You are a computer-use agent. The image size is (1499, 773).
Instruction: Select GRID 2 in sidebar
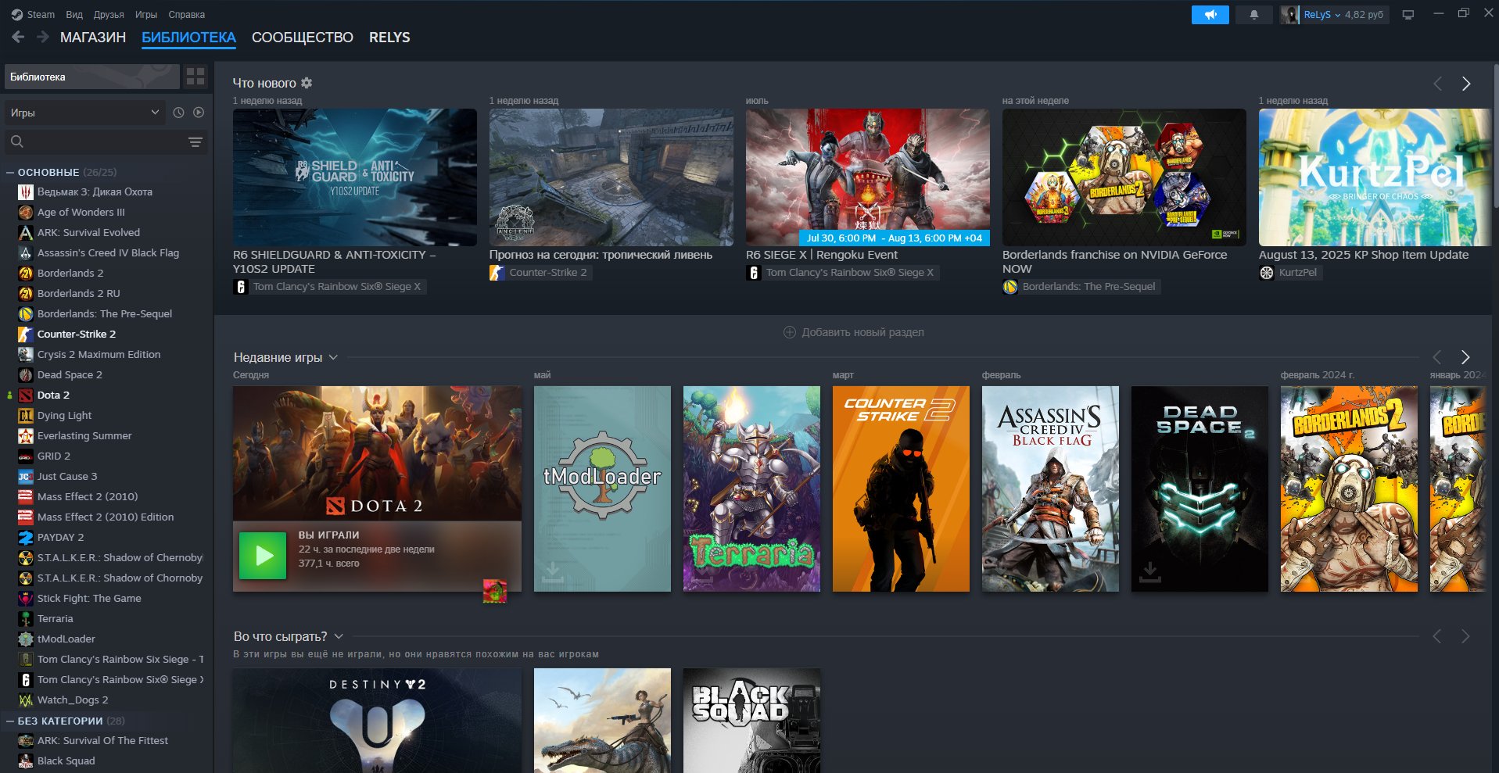(x=54, y=456)
